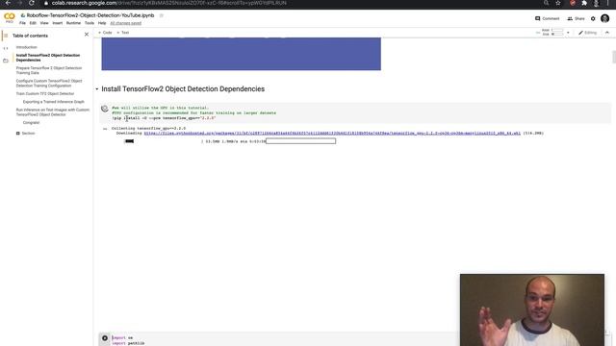Image resolution: width=616 pixels, height=346 pixels.
Task: Open the tensorflow_gpu wheel download link
Action: [x=332, y=134]
